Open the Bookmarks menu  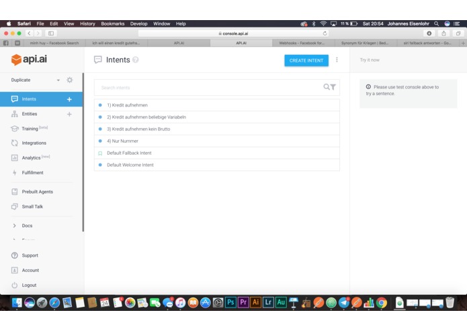click(113, 23)
